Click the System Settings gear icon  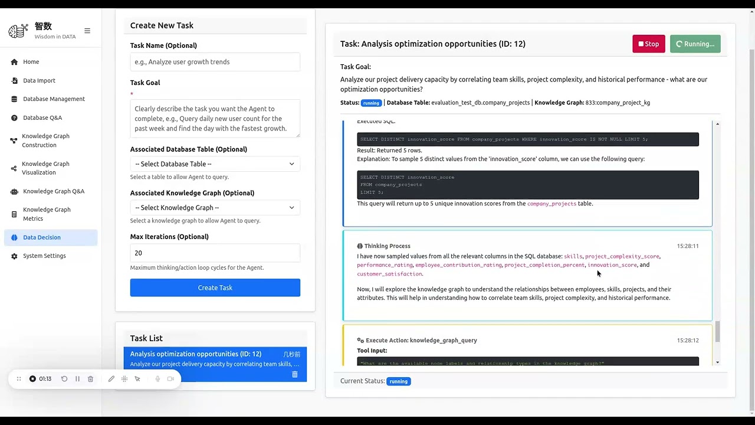[14, 256]
